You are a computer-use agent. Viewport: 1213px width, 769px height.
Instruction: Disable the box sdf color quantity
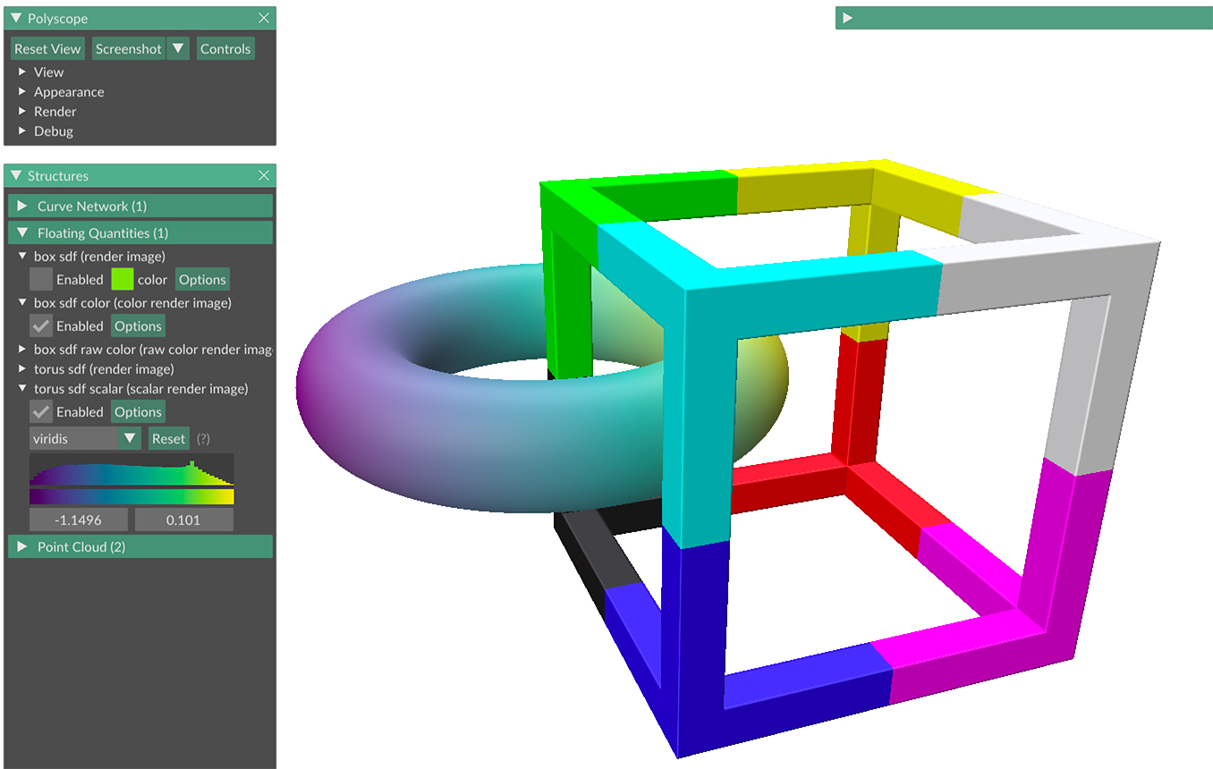pyautogui.click(x=41, y=325)
